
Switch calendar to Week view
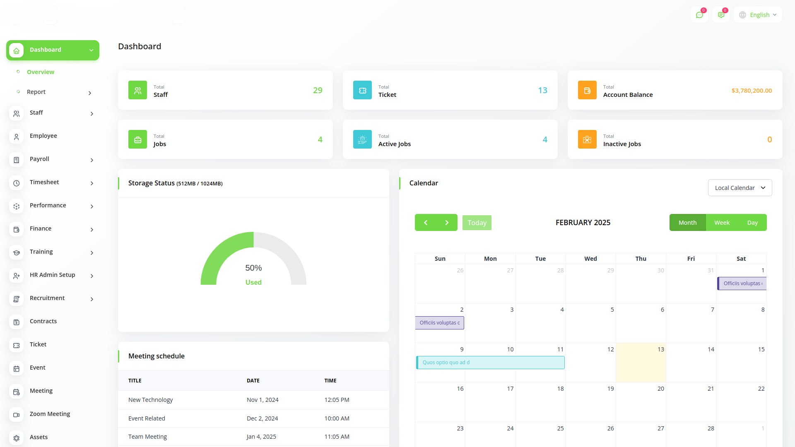722,223
